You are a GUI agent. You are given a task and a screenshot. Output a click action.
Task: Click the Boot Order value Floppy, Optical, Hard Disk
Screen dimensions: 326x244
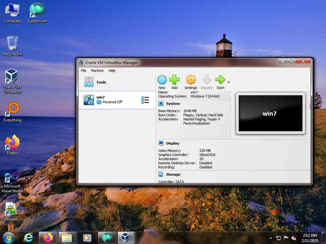[203, 115]
